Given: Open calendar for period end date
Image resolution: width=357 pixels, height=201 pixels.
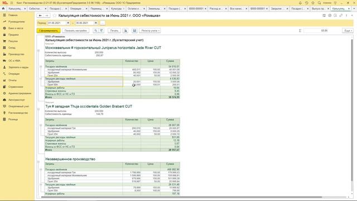Looking at the screenshot, I should pos(95,23).
